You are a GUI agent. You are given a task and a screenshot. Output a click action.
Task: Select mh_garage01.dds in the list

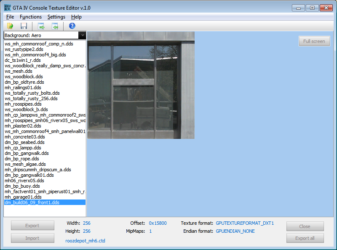tap(23, 197)
